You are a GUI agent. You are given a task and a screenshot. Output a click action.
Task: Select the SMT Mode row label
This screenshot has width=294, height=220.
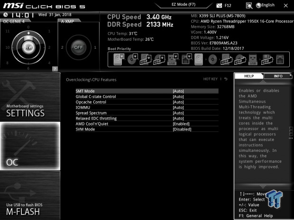coord(85,91)
